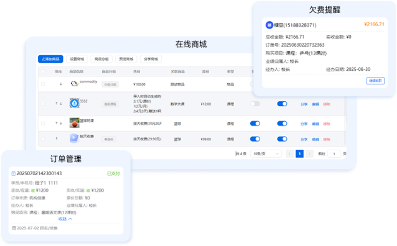Turn off the second blue toggle in the basketball row
The image size is (397, 246).
[282, 124]
